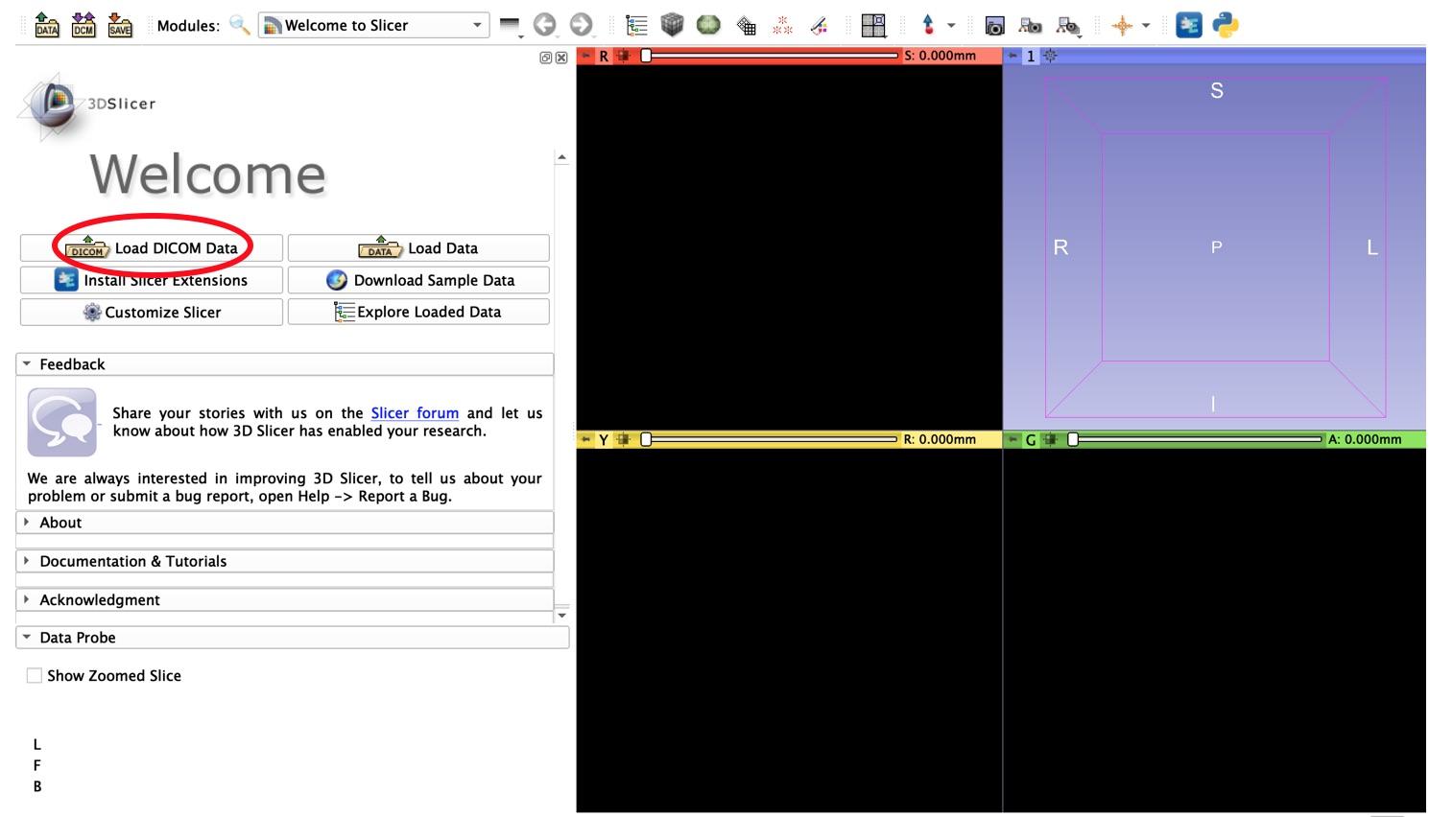Screen dimensions: 1453x817
Task: Launch the Extensions Manager
Action: [1188, 25]
